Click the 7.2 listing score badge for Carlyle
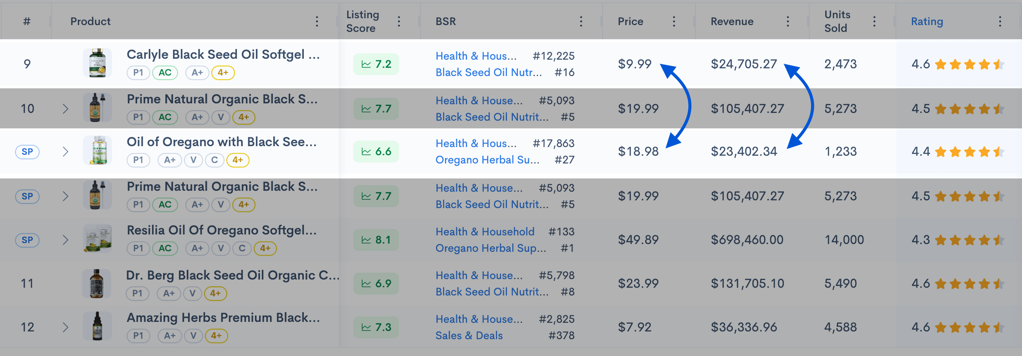Image resolution: width=1022 pixels, height=356 pixels. point(376,64)
